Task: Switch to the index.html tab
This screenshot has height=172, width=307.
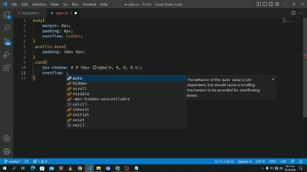Action: click(x=30, y=13)
